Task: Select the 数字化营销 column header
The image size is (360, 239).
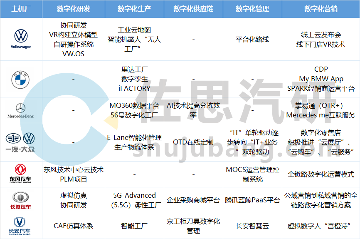Action: coord(321,9)
